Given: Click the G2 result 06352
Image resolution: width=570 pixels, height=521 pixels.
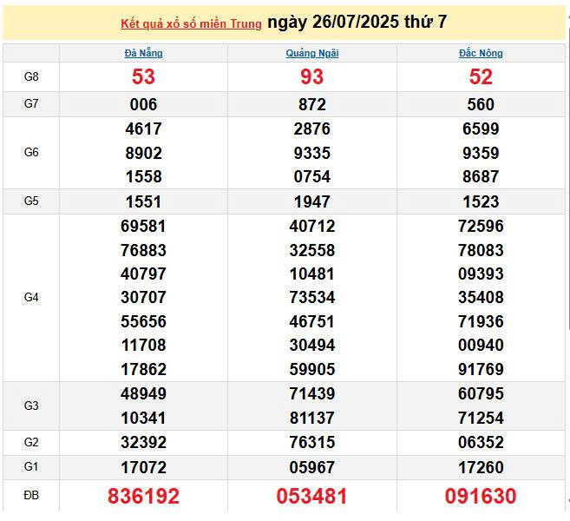Looking at the screenshot, I should tap(481, 442).
